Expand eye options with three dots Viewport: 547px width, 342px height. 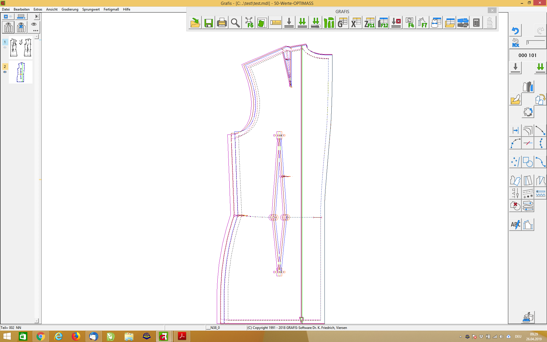[x=34, y=27]
